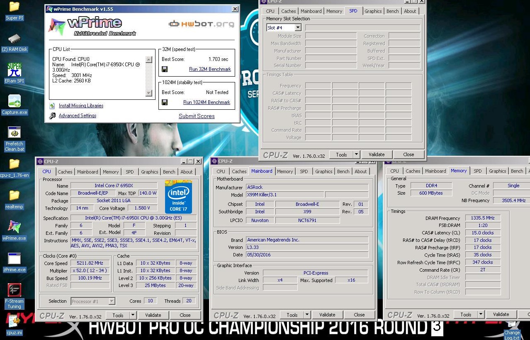Open SPD tab in Memory window
Screen dimensions: 530x340
point(478,171)
